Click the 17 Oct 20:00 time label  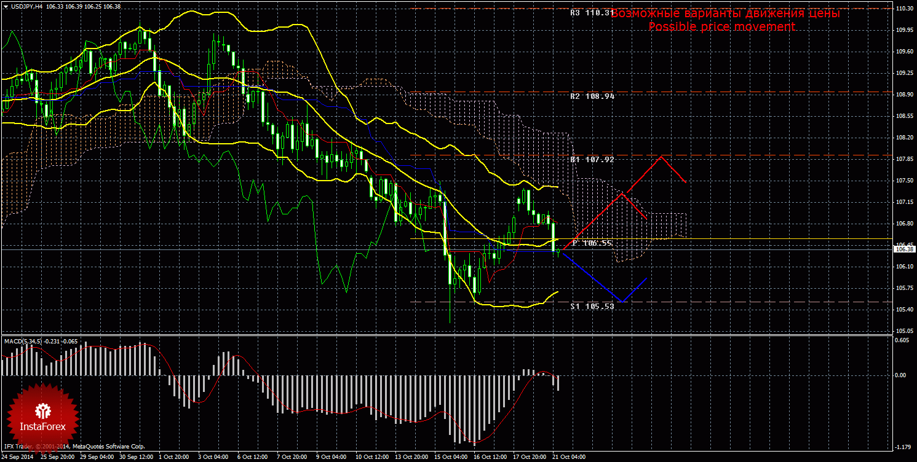531,457
